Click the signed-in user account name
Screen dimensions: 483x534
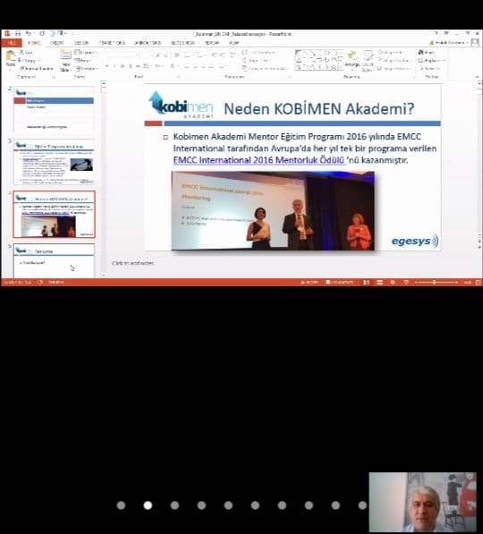[x=449, y=43]
